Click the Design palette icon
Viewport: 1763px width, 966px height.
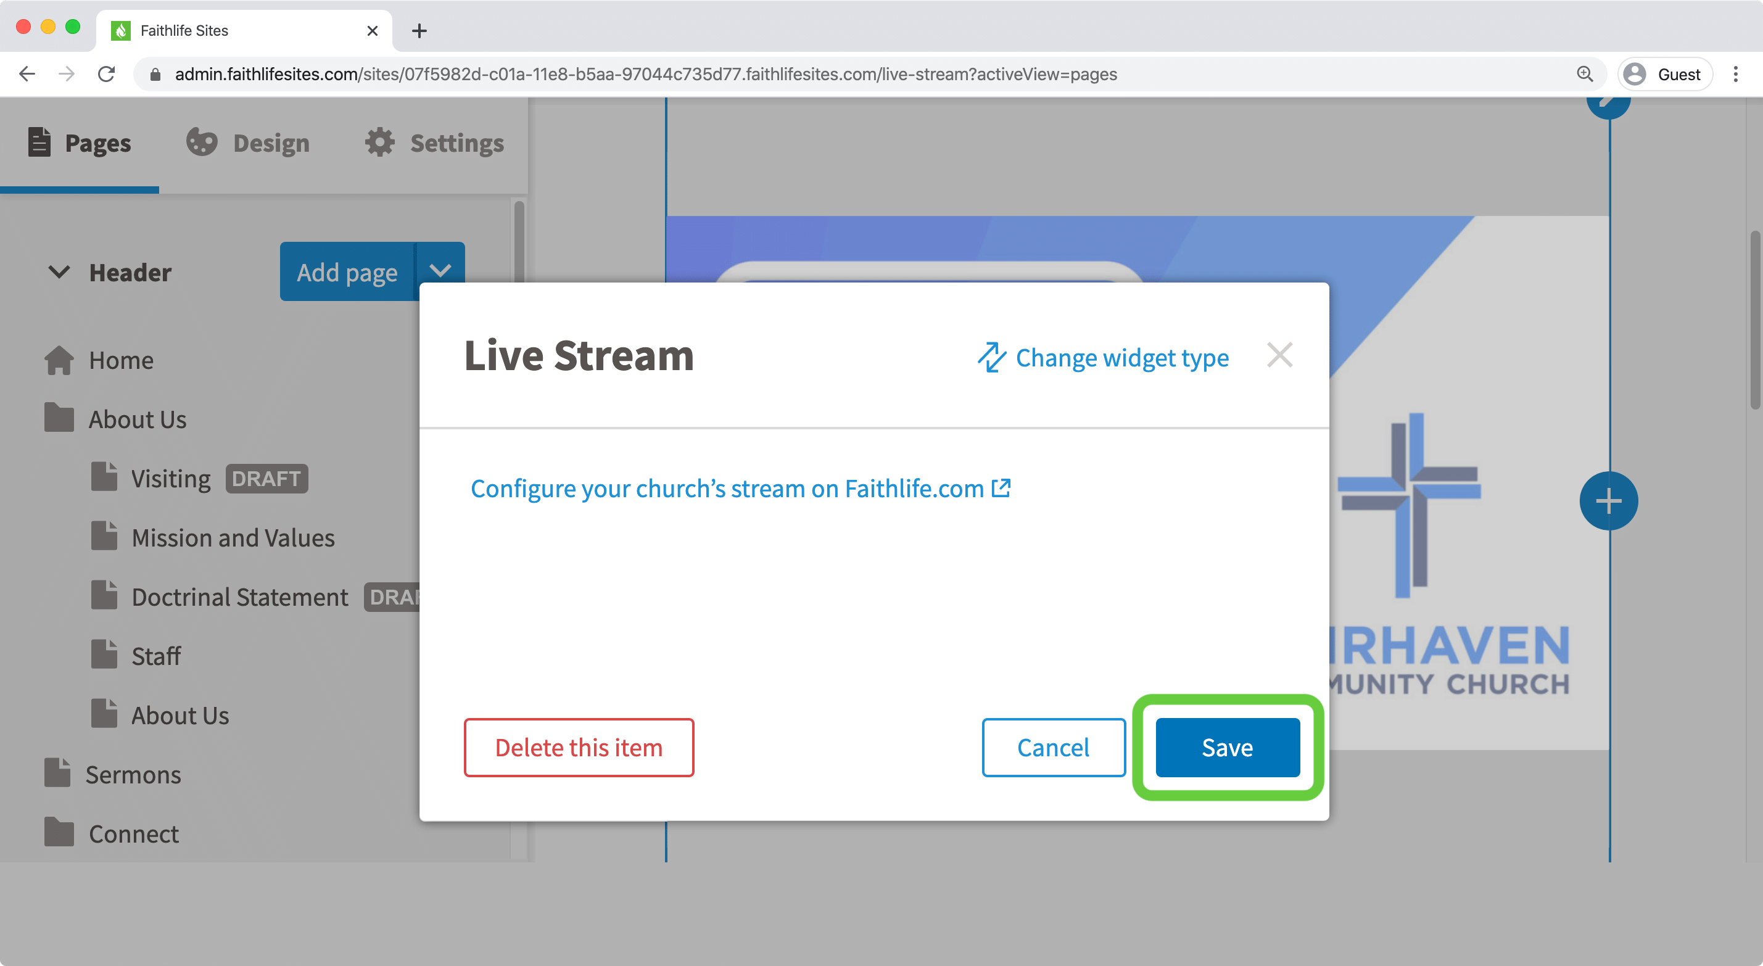(201, 142)
